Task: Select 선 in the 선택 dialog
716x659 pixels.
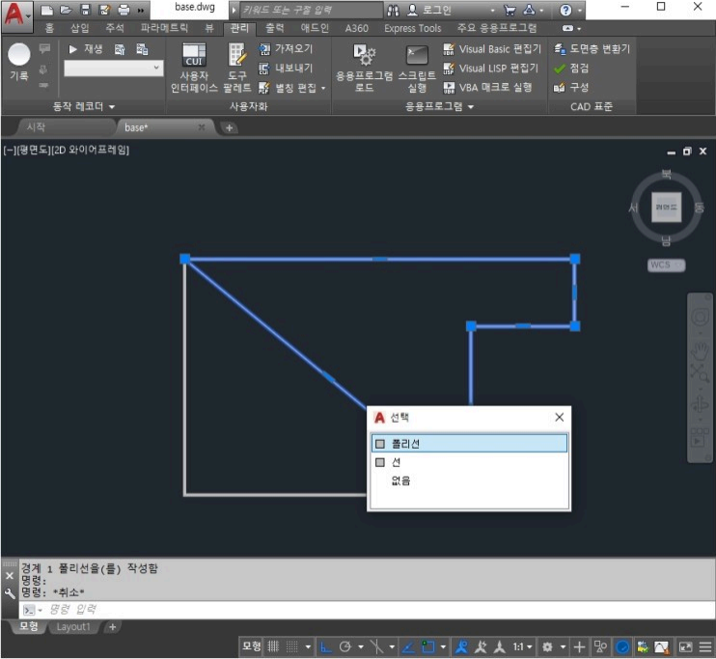Action: pyautogui.click(x=469, y=462)
